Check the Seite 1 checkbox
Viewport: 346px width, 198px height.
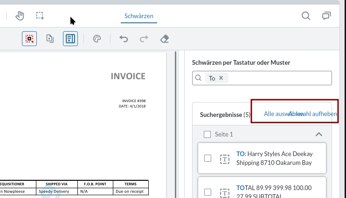coord(208,135)
